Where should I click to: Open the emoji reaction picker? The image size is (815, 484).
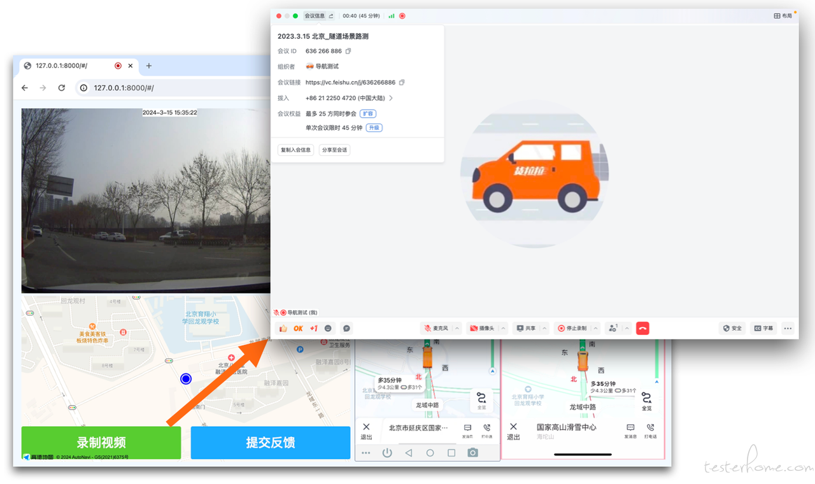(329, 329)
